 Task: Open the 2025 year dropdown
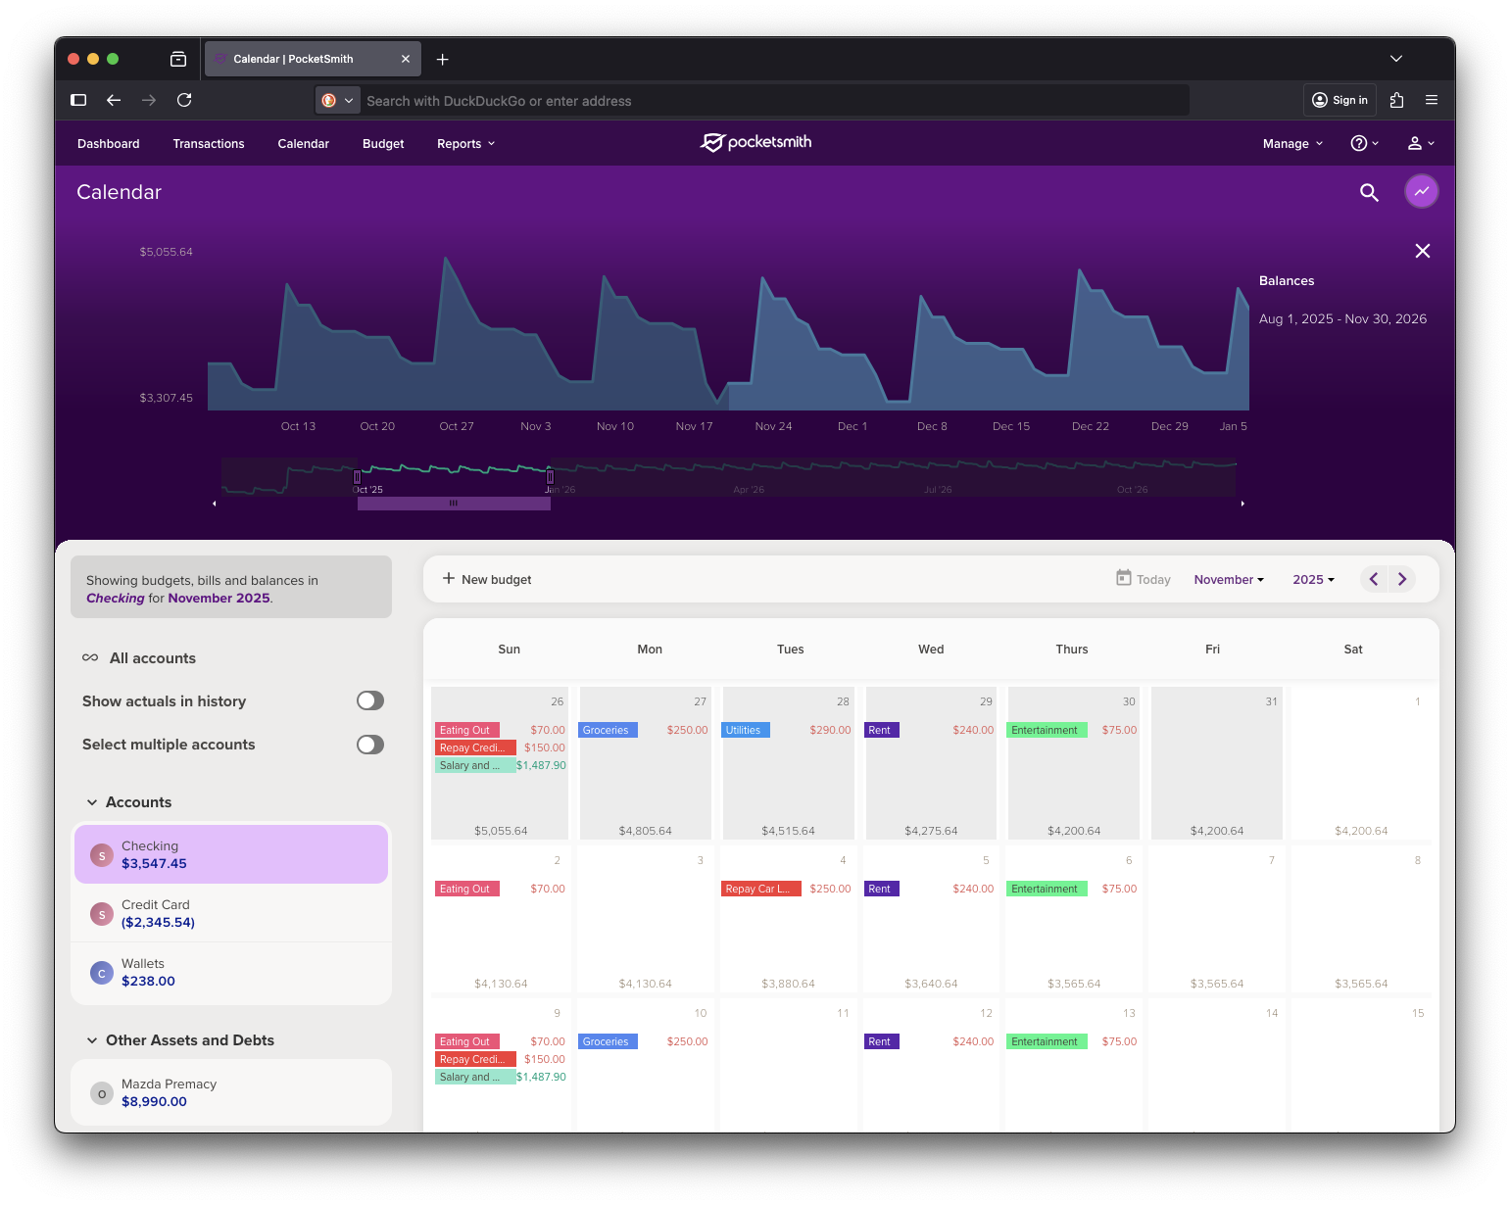1313,580
